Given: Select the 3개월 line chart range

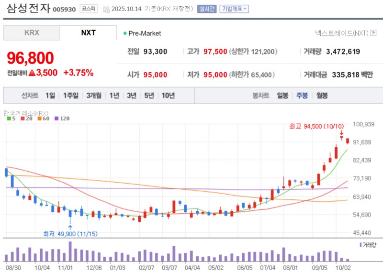Looking at the screenshot, I should coord(94,95).
